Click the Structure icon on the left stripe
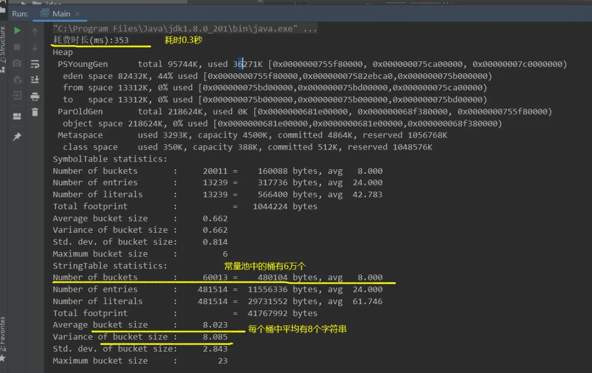 pyautogui.click(x=3, y=70)
